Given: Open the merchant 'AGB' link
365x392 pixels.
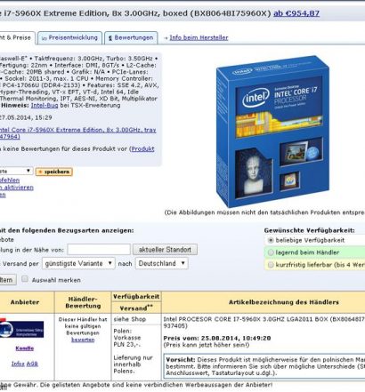Looking at the screenshot, I should (32, 364).
